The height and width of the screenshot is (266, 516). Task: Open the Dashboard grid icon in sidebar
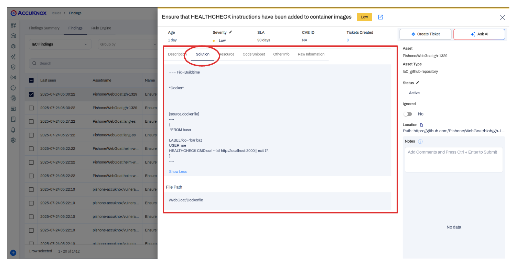pyautogui.click(x=13, y=25)
